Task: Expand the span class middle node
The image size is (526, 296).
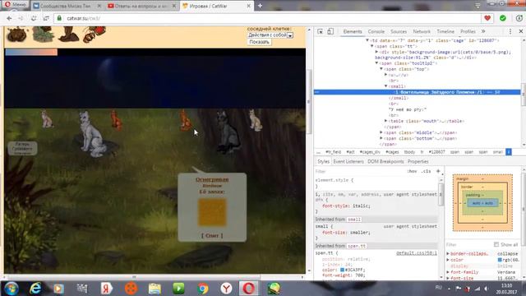Action: click(381, 132)
